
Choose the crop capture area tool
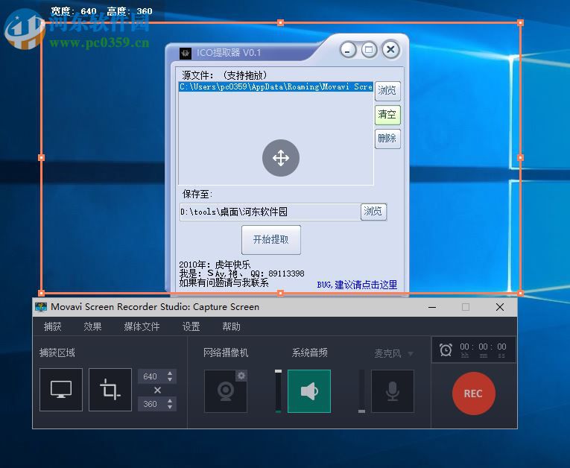point(110,390)
